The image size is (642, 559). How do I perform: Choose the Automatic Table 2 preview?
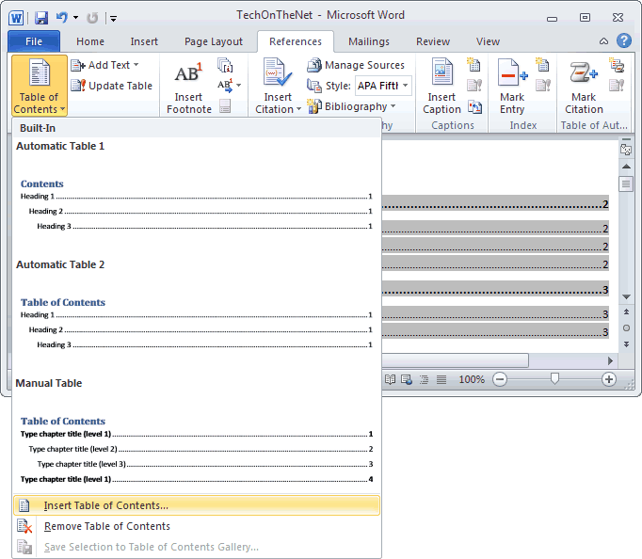[x=197, y=315]
